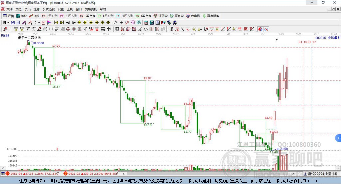
Task: Jump to last bar with green skip-forward icon
Action: tap(62, 23)
